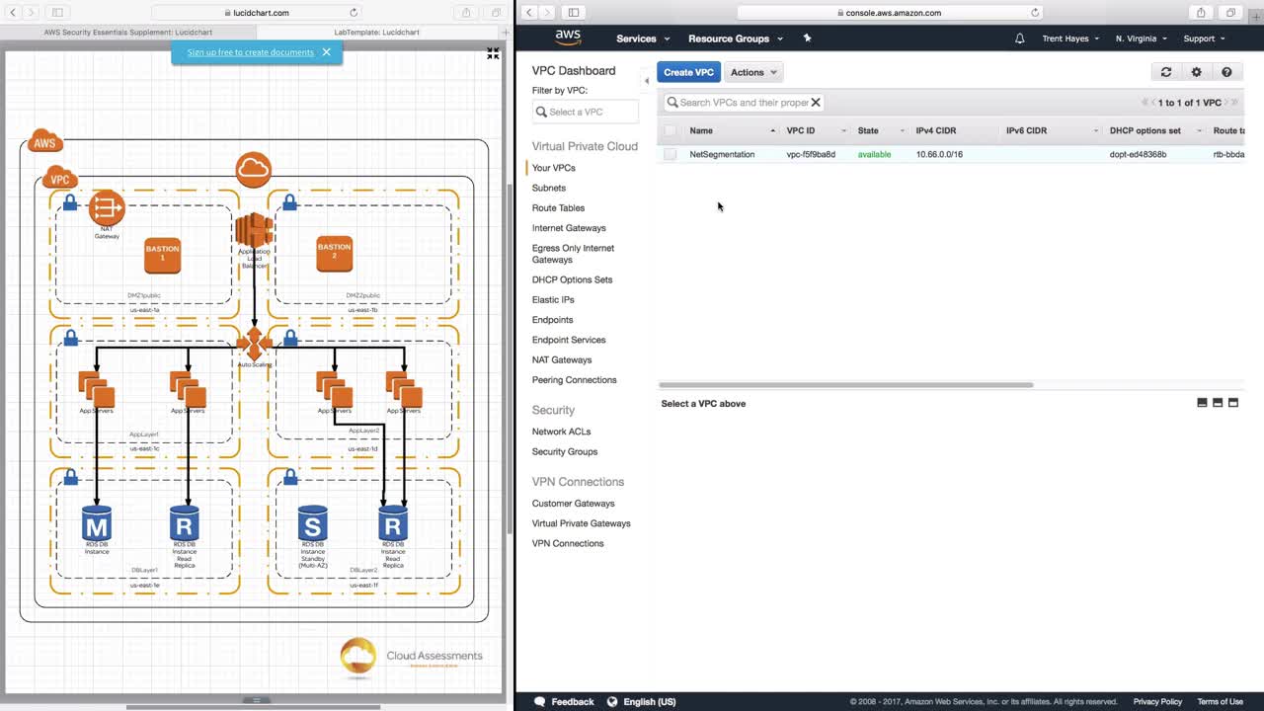Image resolution: width=1264 pixels, height=711 pixels.
Task: Click the Application Load Balancer icon
Action: [254, 230]
